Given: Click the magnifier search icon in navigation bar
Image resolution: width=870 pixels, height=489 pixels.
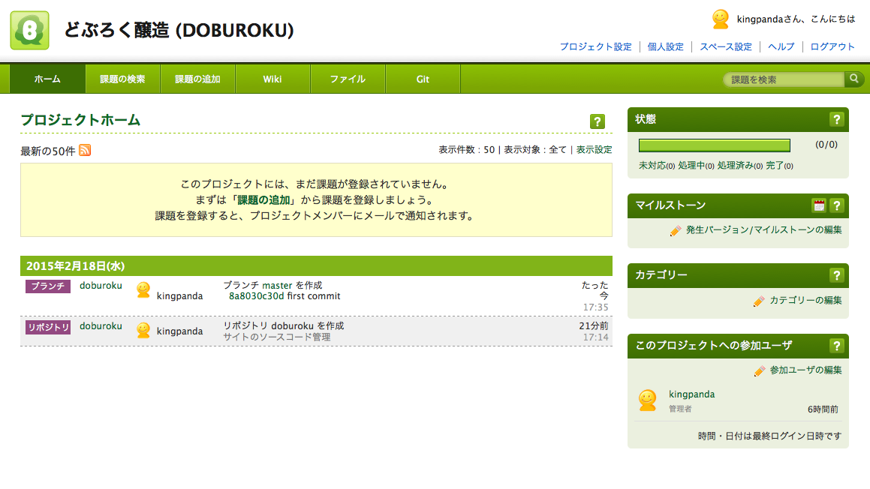Looking at the screenshot, I should point(854,78).
